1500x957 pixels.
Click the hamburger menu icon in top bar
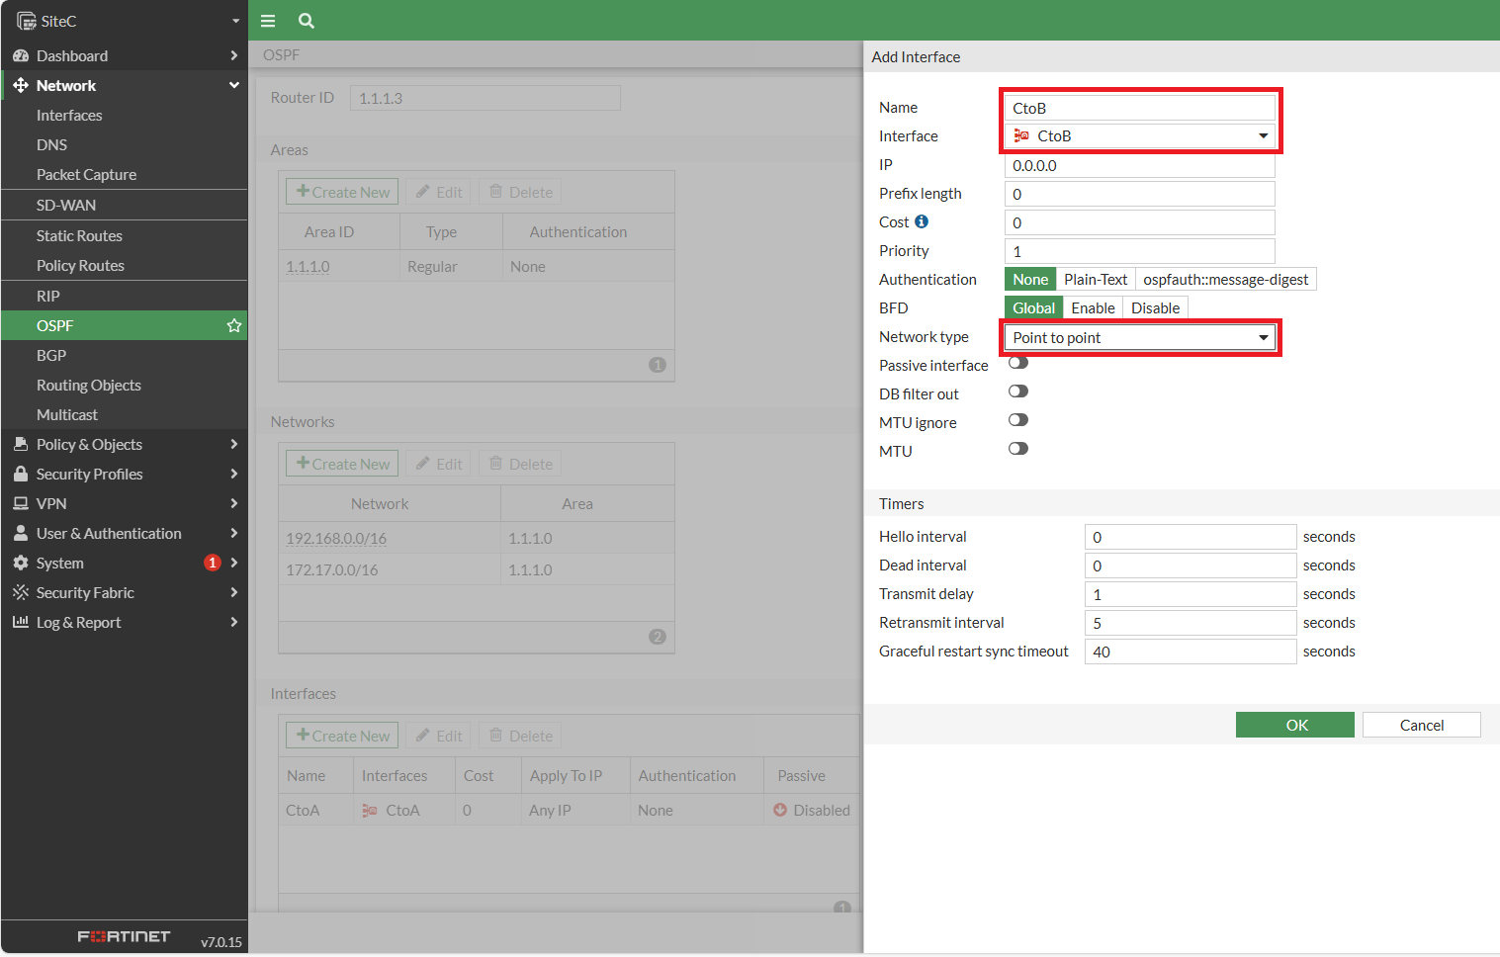click(x=268, y=21)
